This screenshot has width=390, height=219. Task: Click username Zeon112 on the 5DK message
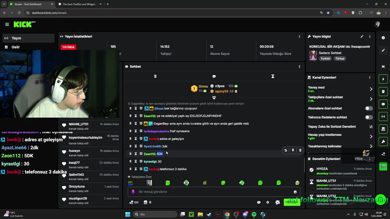pos(149,154)
